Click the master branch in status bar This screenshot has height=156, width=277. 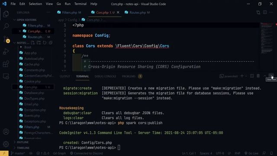tap(18, 153)
